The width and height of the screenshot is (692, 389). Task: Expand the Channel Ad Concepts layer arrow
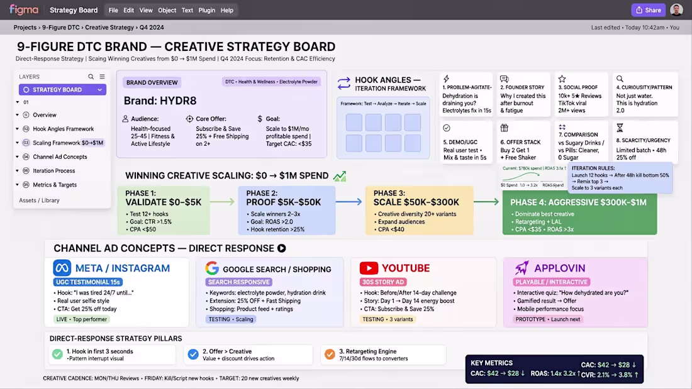(18, 156)
